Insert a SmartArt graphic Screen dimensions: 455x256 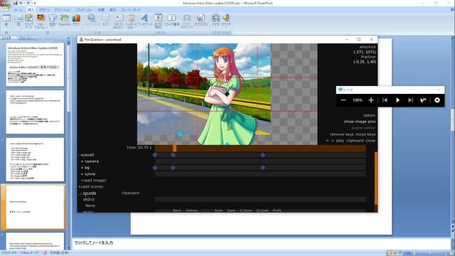(x=64, y=21)
